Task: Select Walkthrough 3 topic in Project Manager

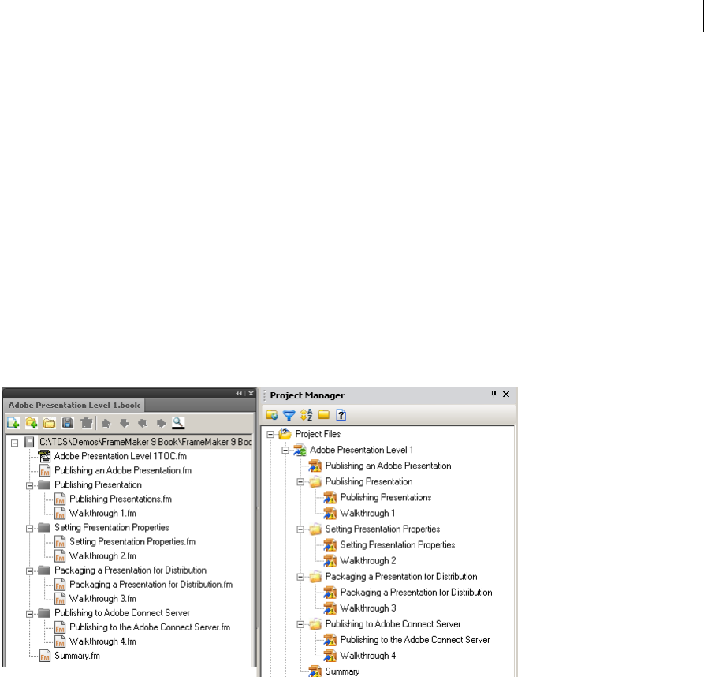Action: coord(367,608)
